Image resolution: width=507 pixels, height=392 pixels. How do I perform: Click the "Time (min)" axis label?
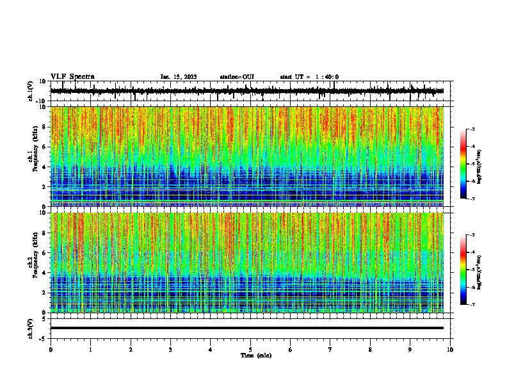(256, 355)
